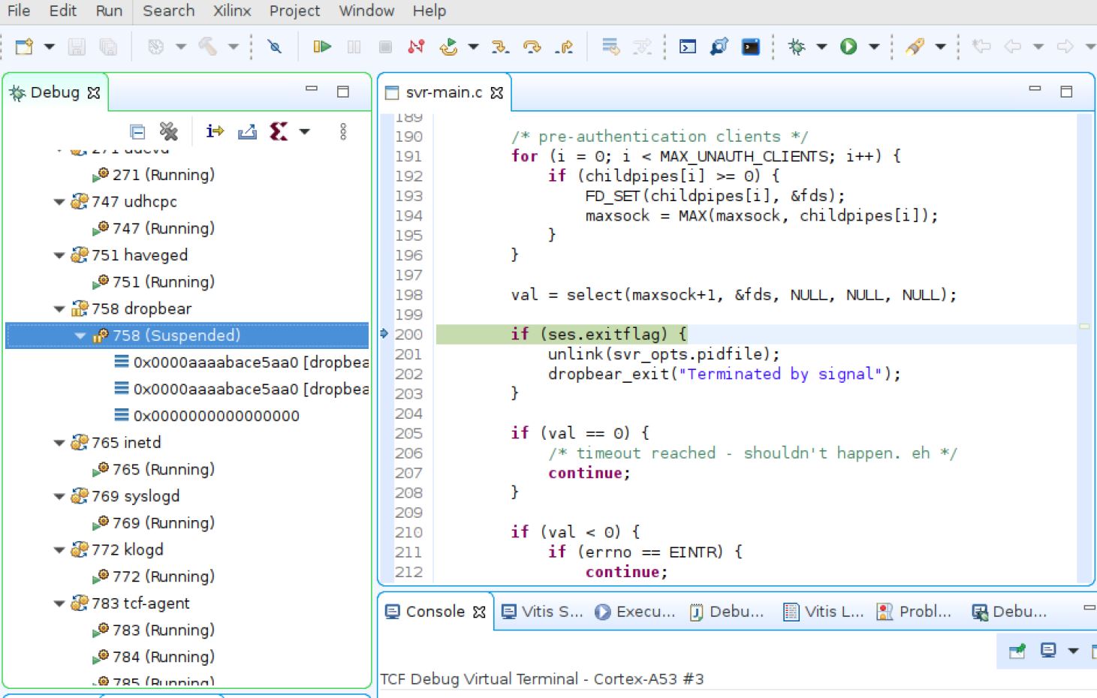Open the Run button dropdown arrow
This screenshot has height=698, width=1097.
tap(874, 47)
